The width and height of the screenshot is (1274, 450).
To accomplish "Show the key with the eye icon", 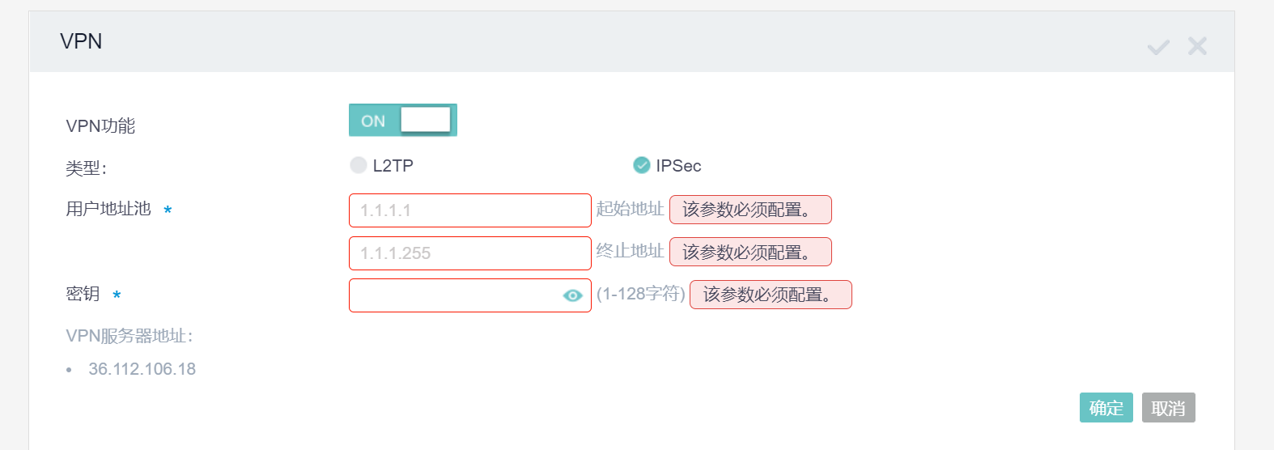I will (x=572, y=295).
